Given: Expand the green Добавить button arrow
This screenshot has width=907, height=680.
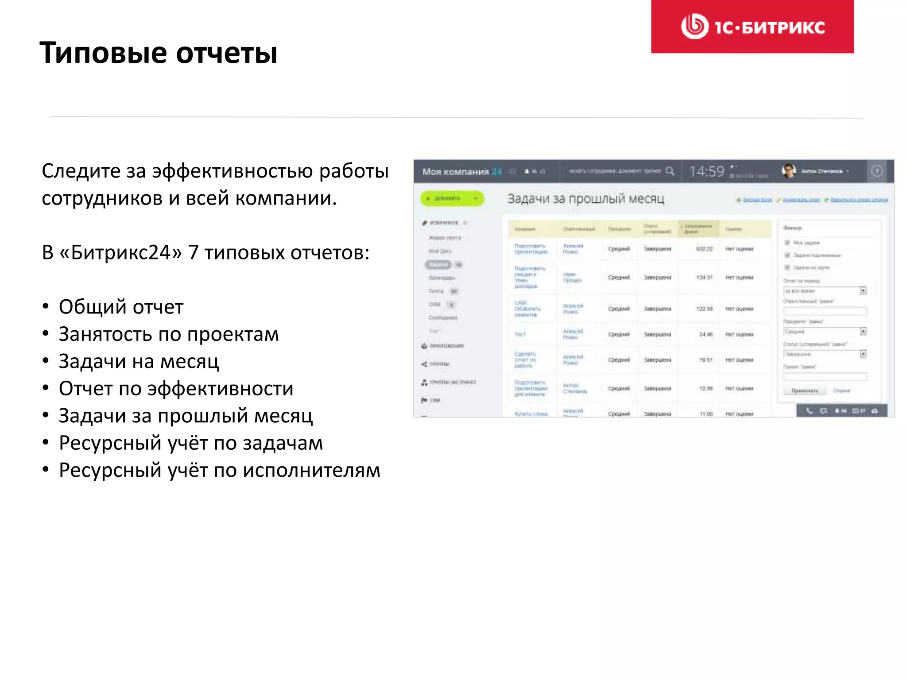Looking at the screenshot, I should point(476,198).
